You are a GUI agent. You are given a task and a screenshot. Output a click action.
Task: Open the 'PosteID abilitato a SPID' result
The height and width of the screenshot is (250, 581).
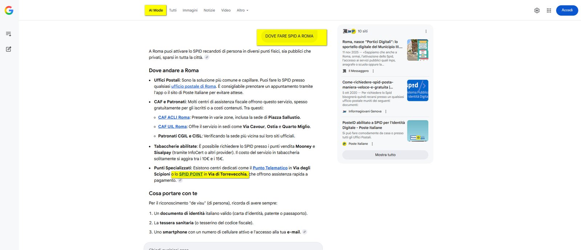(x=373, y=125)
